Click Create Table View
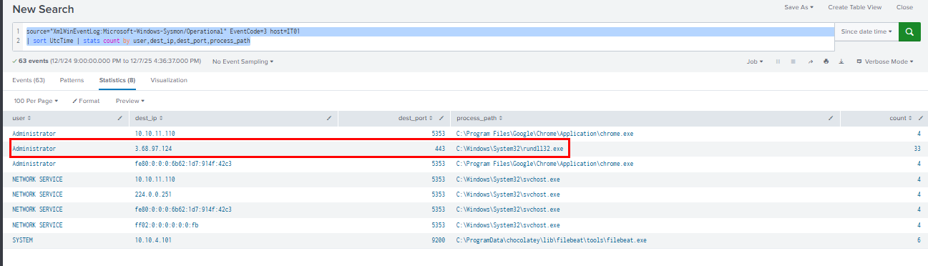 point(854,7)
